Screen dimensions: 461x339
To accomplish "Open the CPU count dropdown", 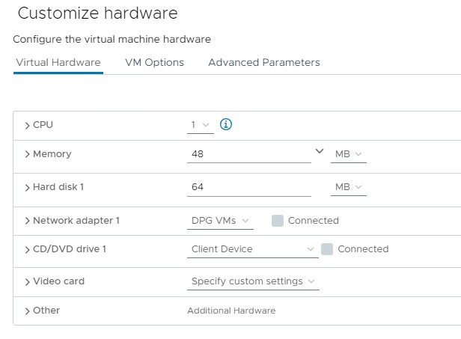I will (x=201, y=126).
